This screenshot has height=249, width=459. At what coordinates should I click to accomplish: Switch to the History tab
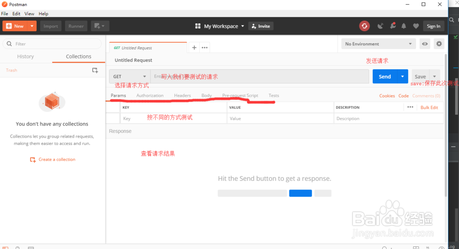coord(25,56)
